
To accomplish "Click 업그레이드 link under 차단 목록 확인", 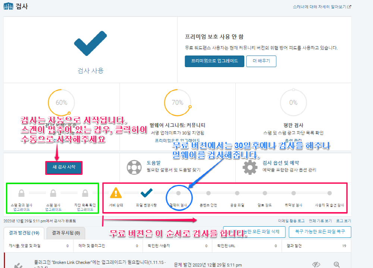I will [x=85, y=209].
